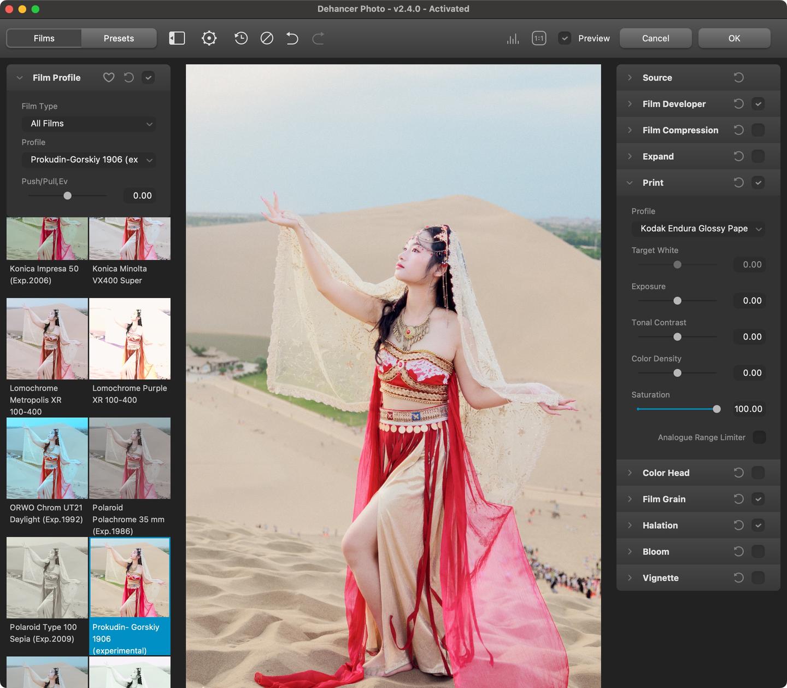Open the Film Type All Films dropdown
The image size is (787, 688).
point(89,124)
